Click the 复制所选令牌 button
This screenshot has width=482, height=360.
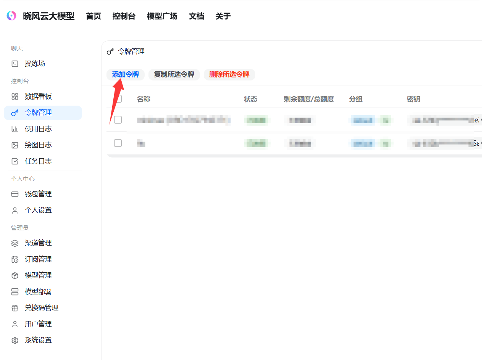[174, 74]
